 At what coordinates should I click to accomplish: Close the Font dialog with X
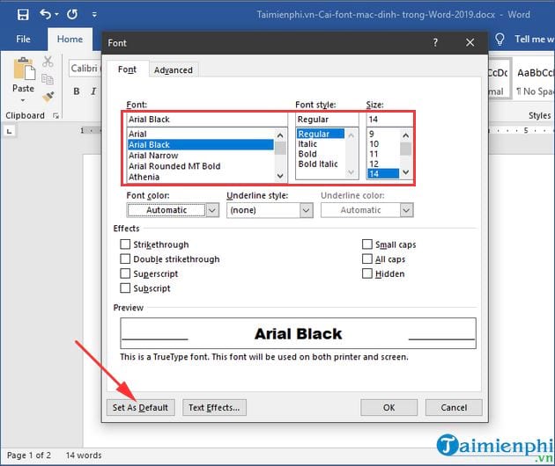click(x=470, y=43)
